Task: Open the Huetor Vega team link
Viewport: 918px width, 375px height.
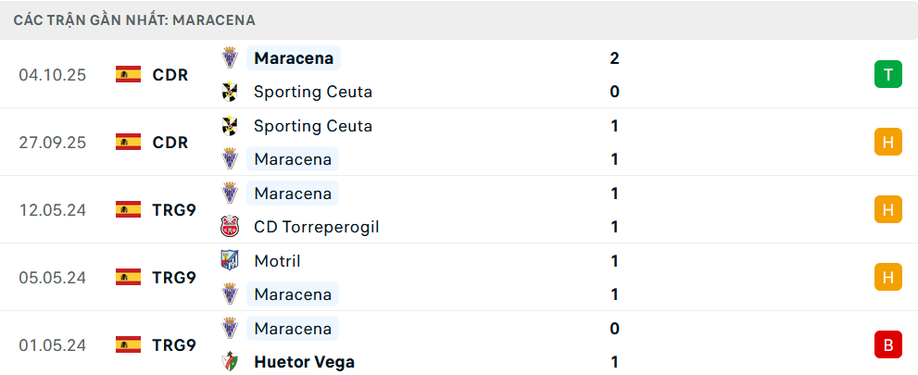Action: pos(304,362)
